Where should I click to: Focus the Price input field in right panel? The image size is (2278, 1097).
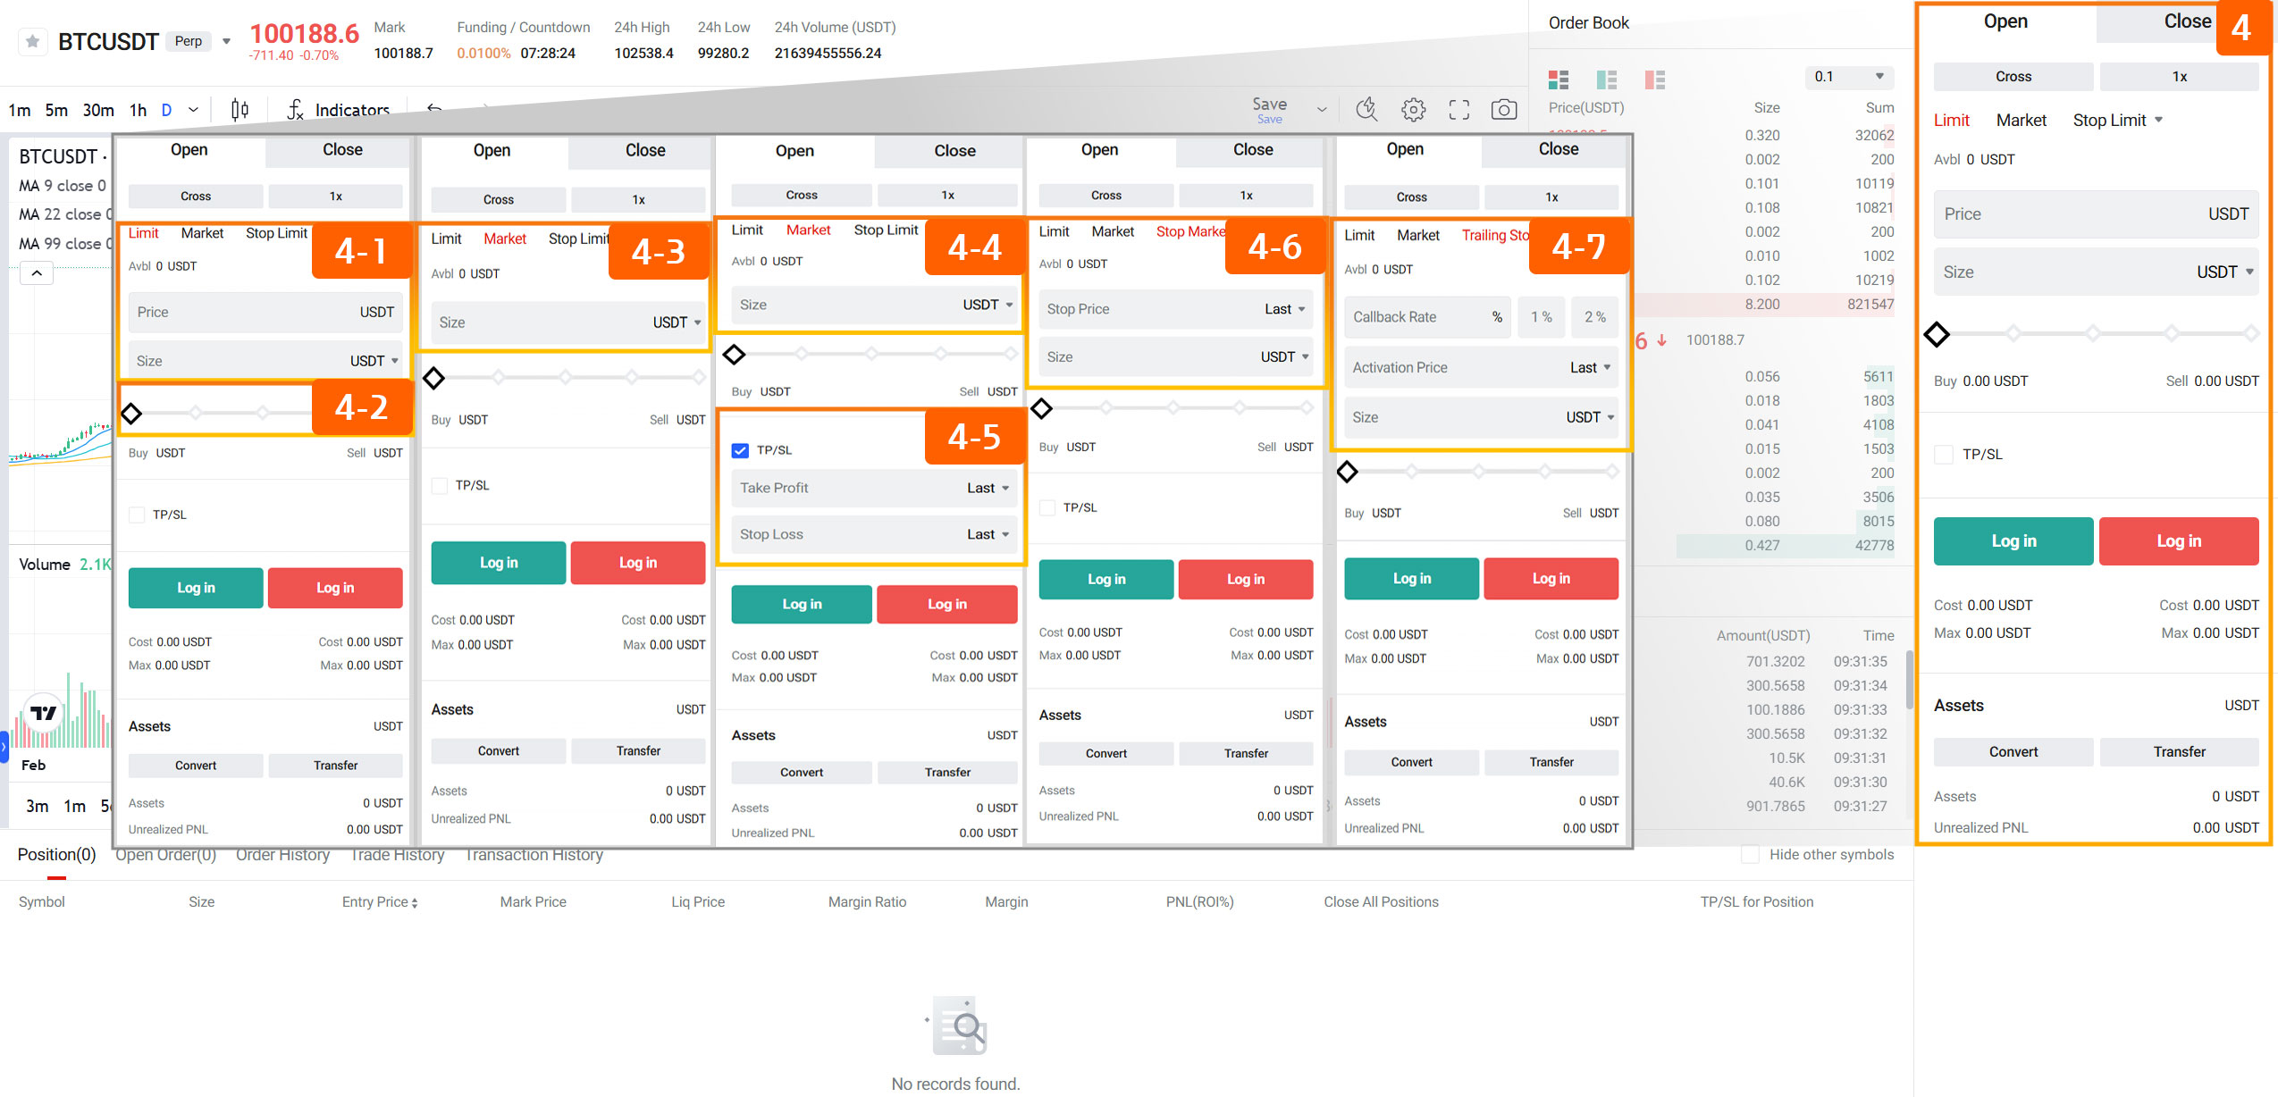pyautogui.click(x=2095, y=214)
